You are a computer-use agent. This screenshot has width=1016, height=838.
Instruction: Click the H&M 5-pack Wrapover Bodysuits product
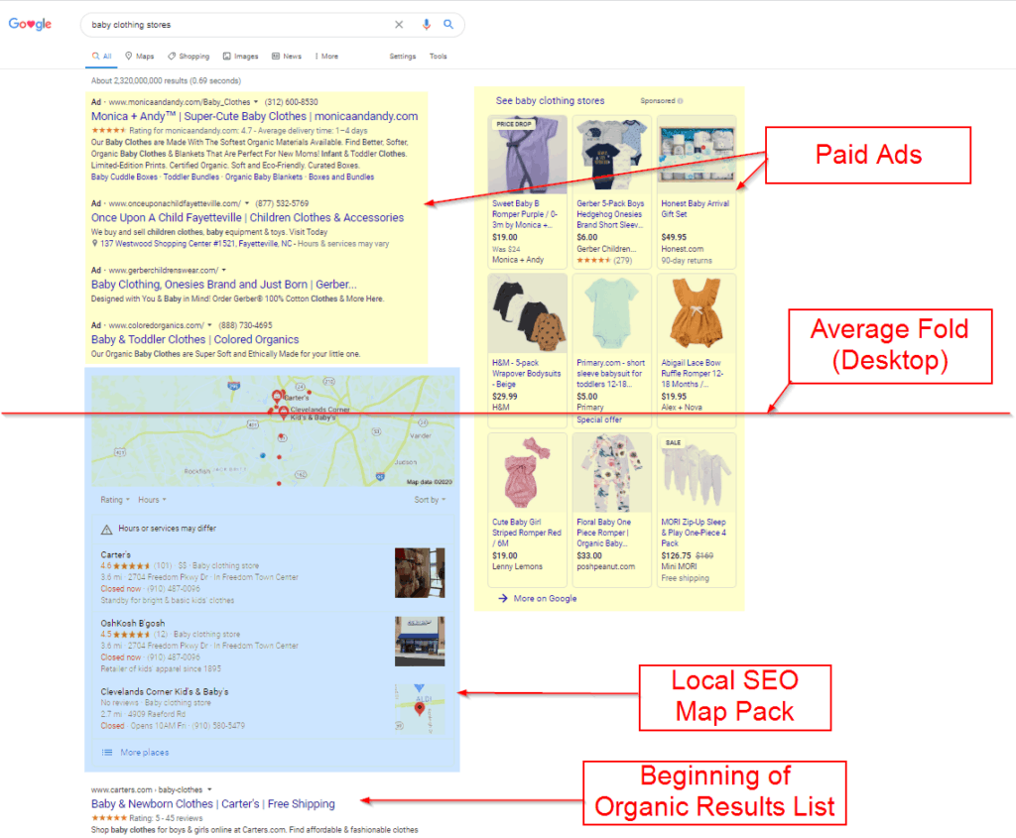527,350
